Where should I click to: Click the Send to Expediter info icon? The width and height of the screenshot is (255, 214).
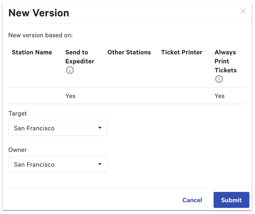click(70, 70)
